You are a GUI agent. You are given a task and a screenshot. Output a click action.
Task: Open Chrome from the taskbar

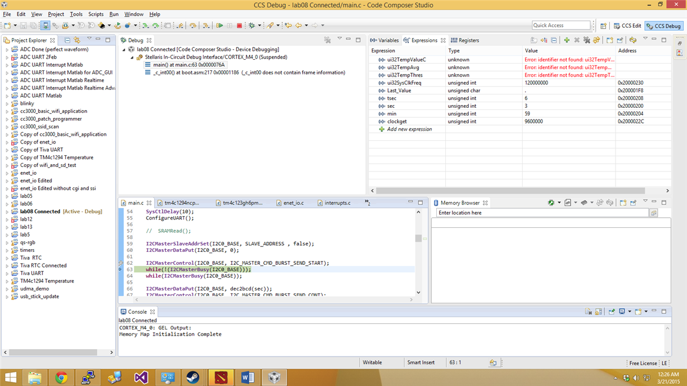coord(61,378)
